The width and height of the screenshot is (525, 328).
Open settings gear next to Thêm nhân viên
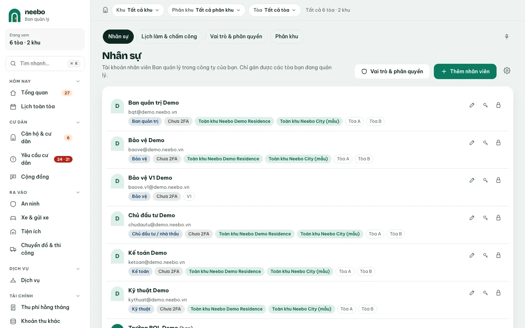507,71
